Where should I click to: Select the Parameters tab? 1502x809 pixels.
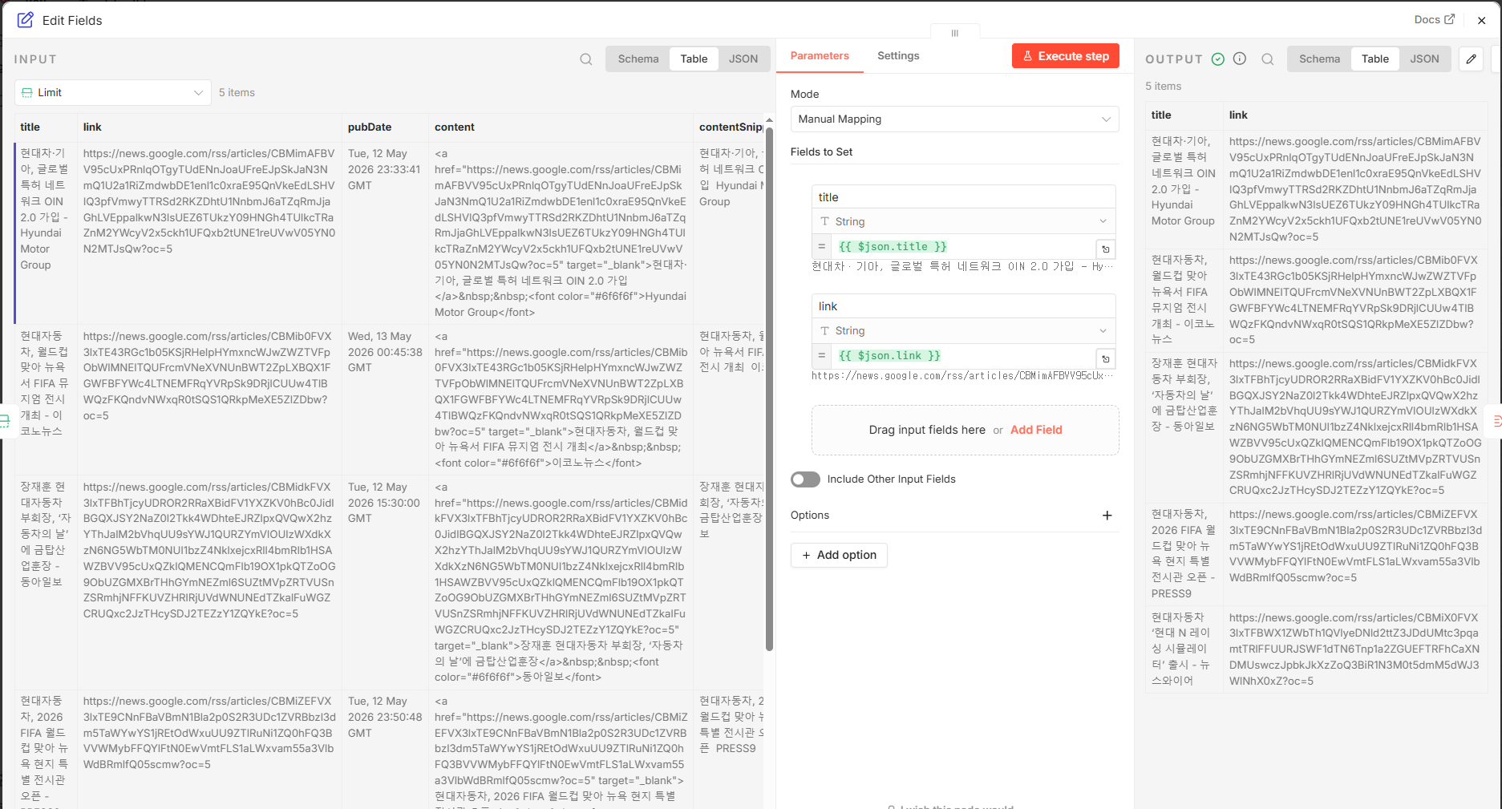[820, 56]
